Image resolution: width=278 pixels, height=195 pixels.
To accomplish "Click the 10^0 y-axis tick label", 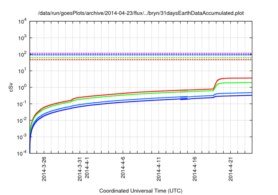I will [x=23, y=87].
